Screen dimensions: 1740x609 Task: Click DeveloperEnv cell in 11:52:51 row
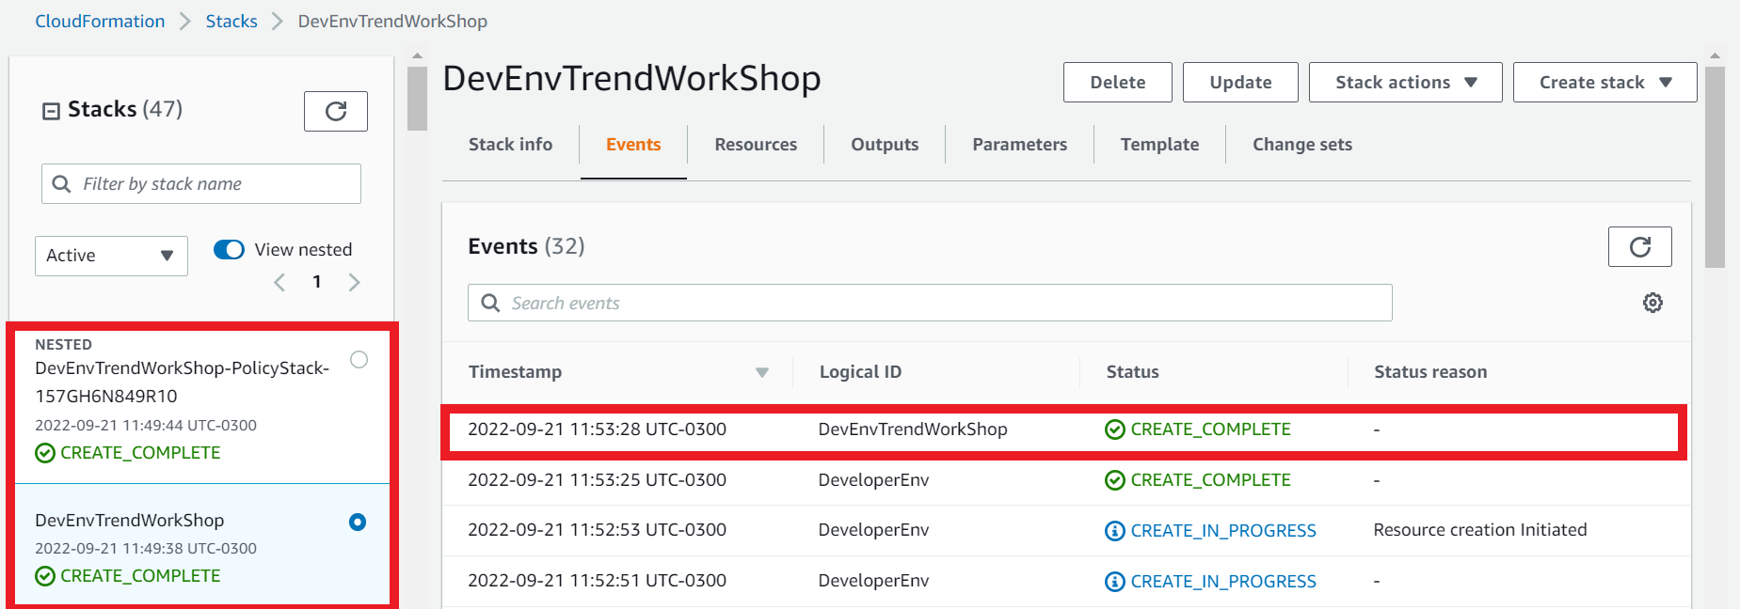click(x=873, y=581)
